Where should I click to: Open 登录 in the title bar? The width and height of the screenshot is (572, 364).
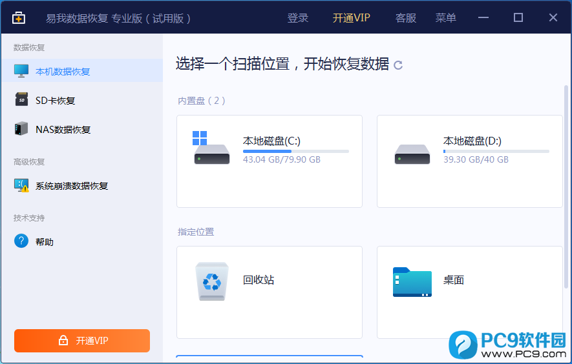pos(298,18)
